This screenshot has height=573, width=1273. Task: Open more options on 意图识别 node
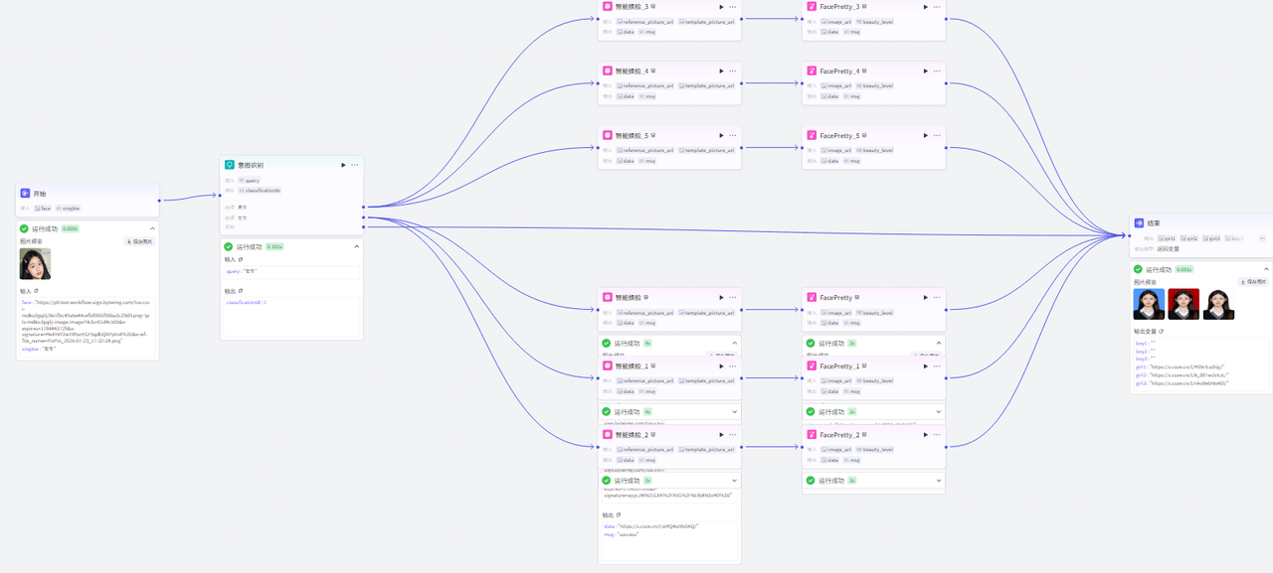point(355,165)
